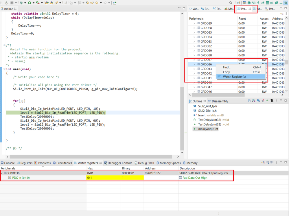The width and height of the screenshot is (289, 216).
Task: Click Collapse All icon in Outline toolbar
Action: click(x=249, y=100)
